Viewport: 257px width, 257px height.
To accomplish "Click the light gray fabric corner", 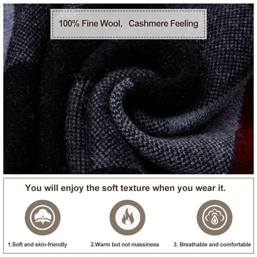I will pyautogui.click(x=7, y=30).
